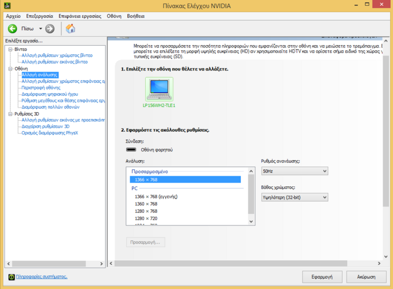The image size is (393, 289).
Task: Click main panel horizontal scroll right arrow
Action: coord(379,263)
